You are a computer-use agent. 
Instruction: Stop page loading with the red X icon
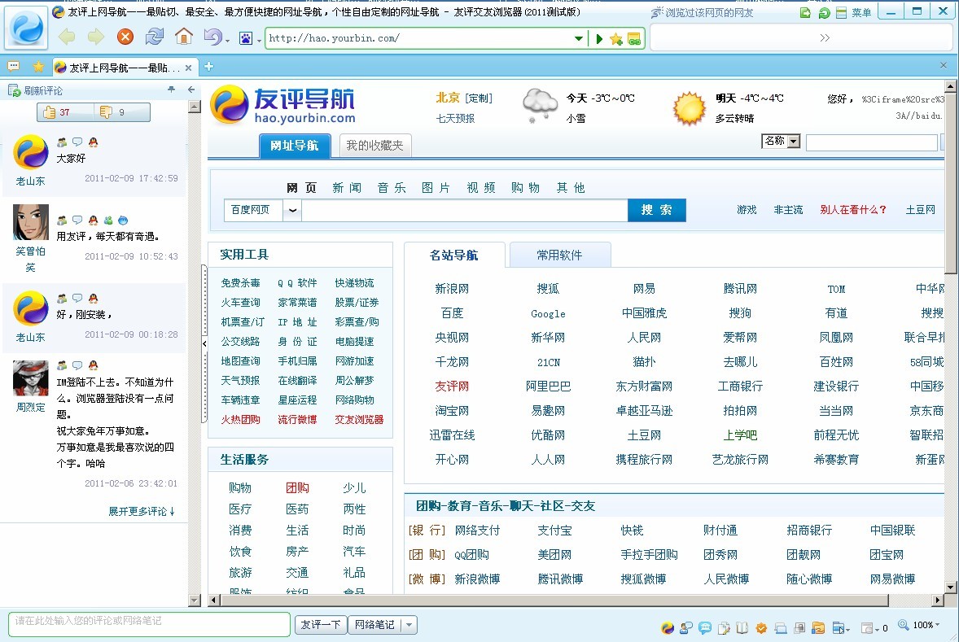click(x=125, y=37)
